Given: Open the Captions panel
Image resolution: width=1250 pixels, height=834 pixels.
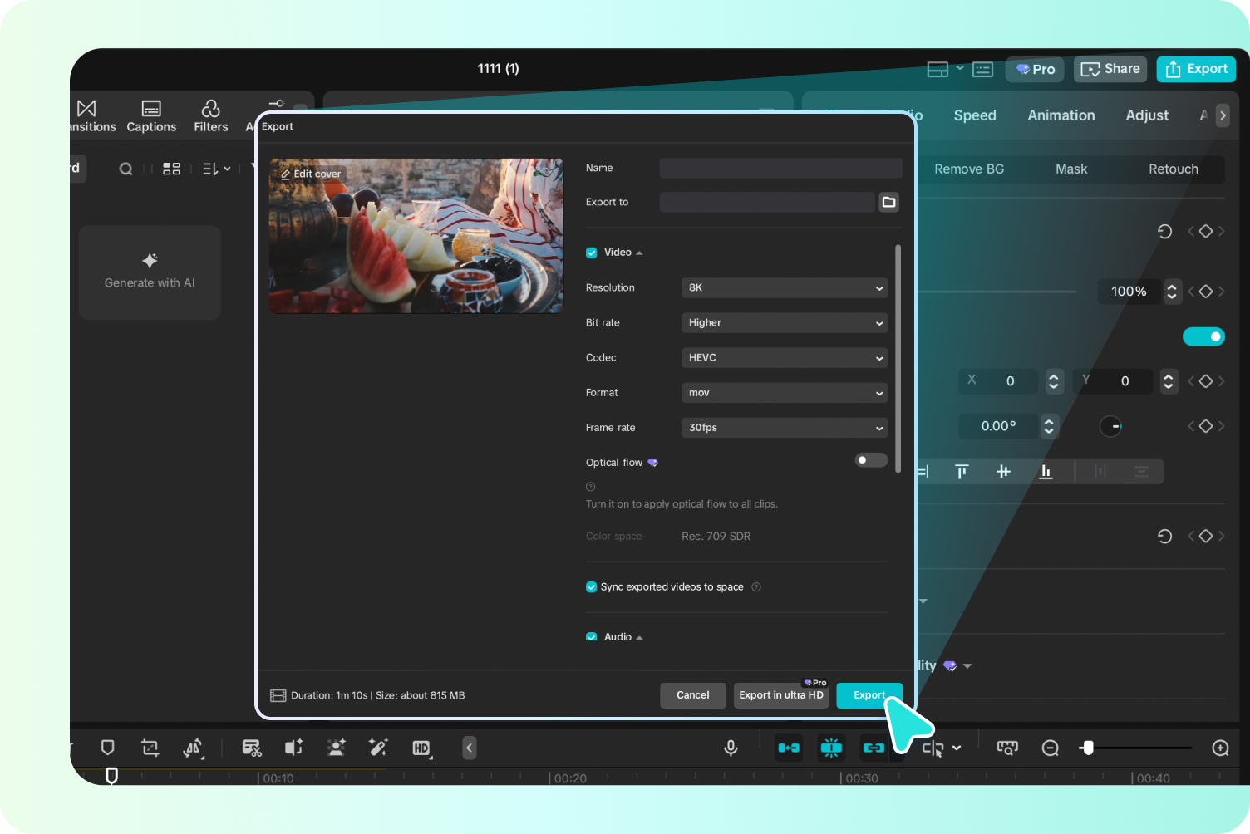Looking at the screenshot, I should tap(151, 115).
